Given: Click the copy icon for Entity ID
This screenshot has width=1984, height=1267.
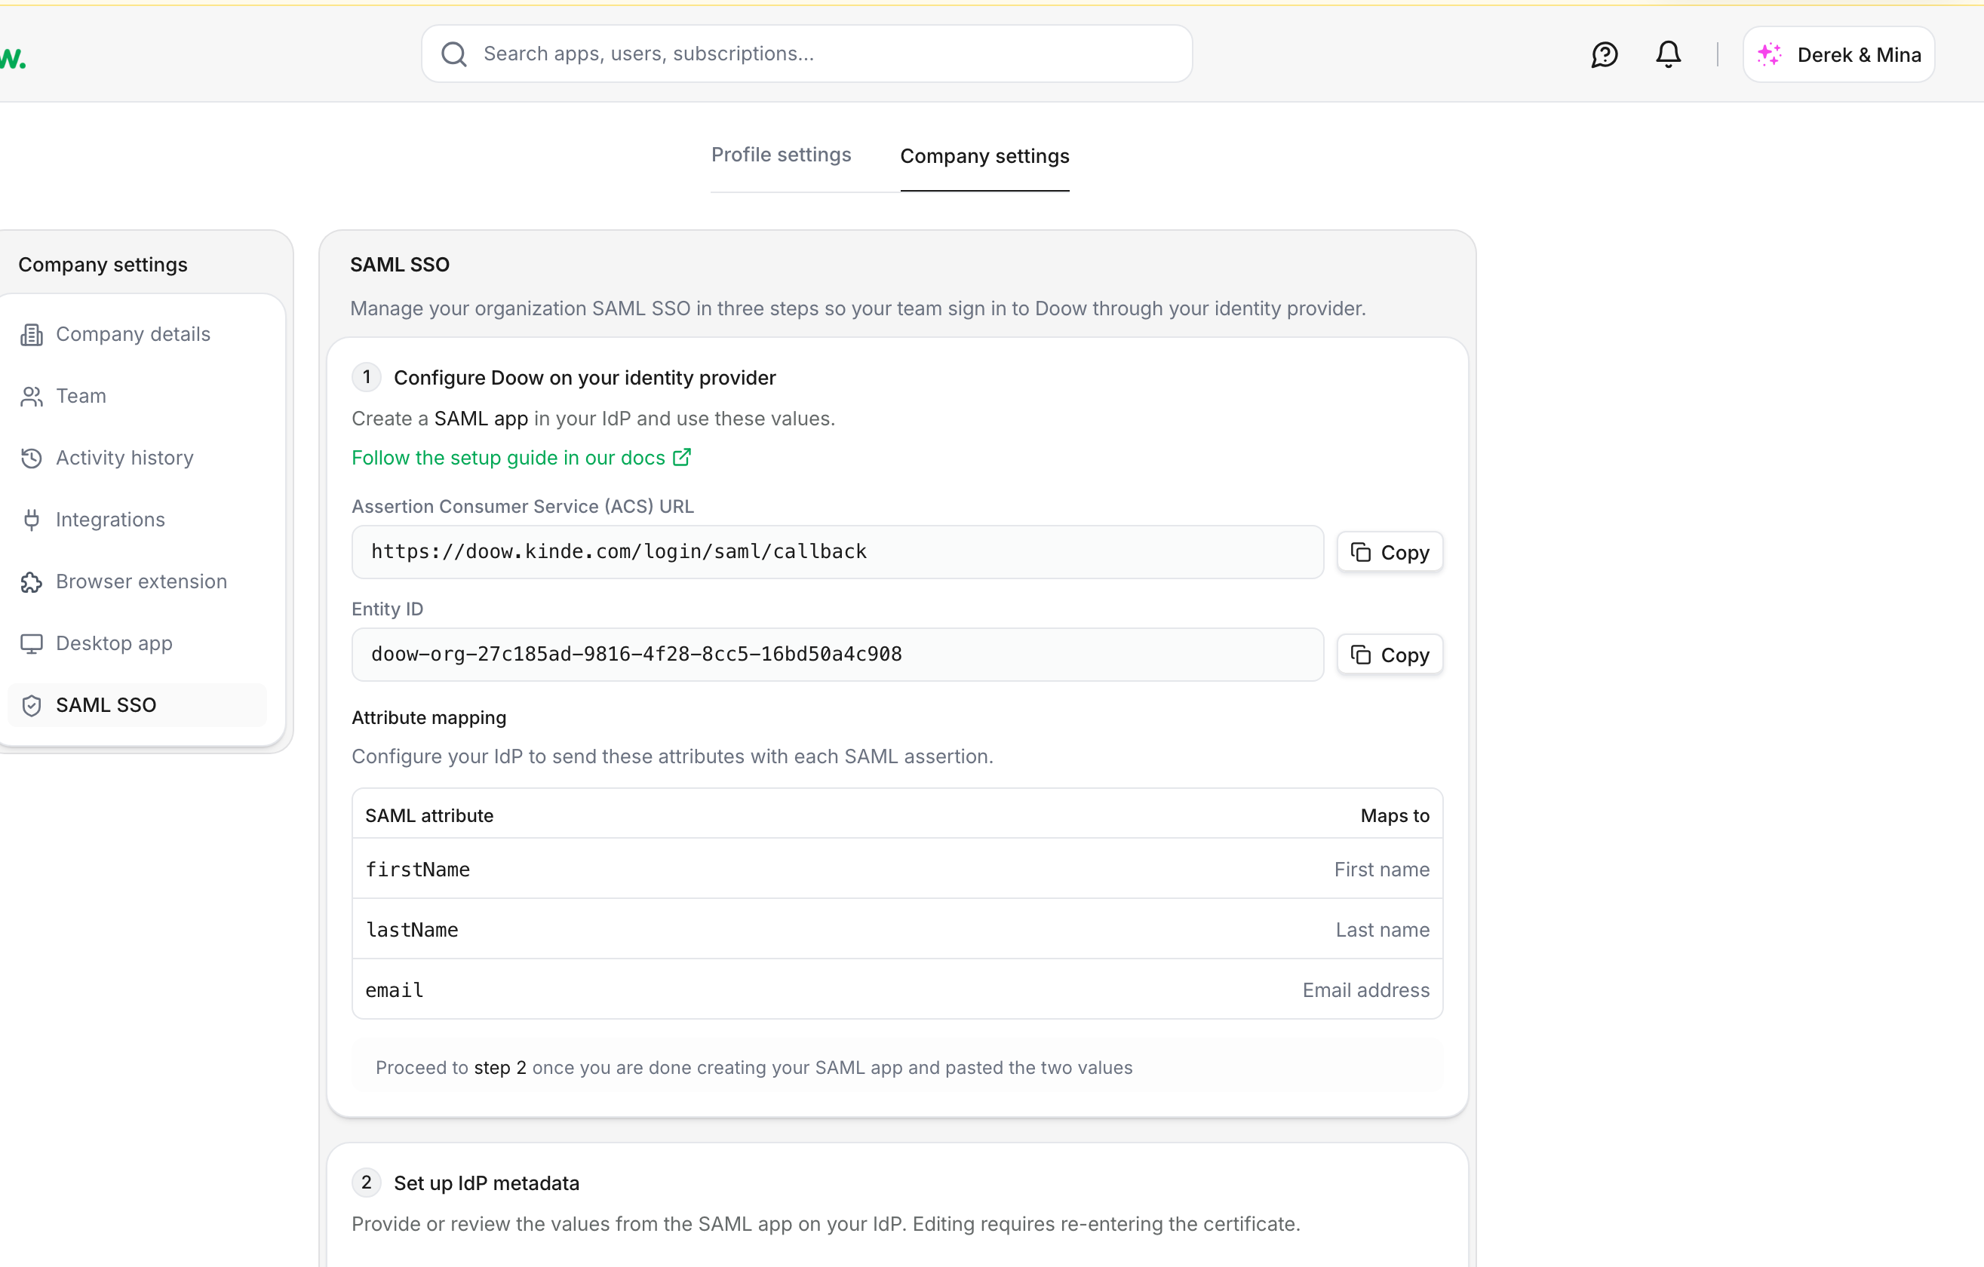Looking at the screenshot, I should point(1361,655).
